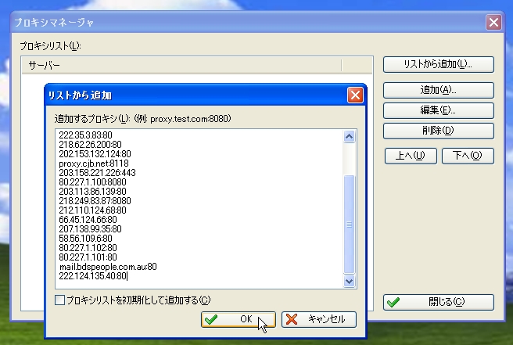Screen dimensions: 513x345
Task: Click the line proxy.cjb.net:8118
Action: point(94,164)
